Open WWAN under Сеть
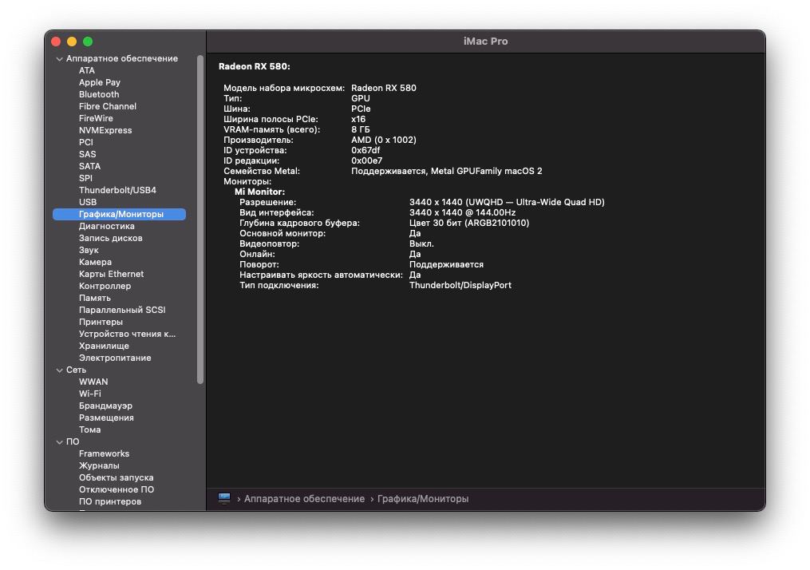Viewport: 810px width, 570px height. tap(93, 382)
